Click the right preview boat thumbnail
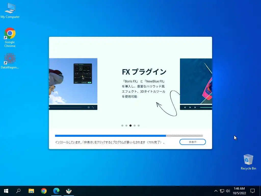 tap(196, 81)
